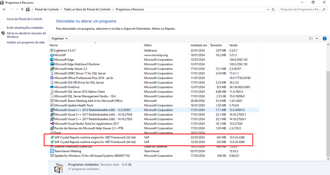Image resolution: width=330 pixels, height=175 pixels.
Task: Click SQL Server Management Studio icon
Action: (52, 96)
